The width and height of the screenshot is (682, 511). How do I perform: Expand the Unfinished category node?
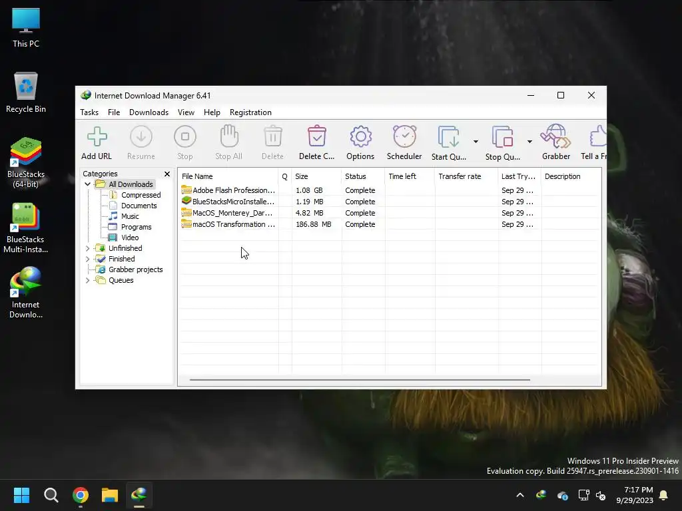pos(87,248)
